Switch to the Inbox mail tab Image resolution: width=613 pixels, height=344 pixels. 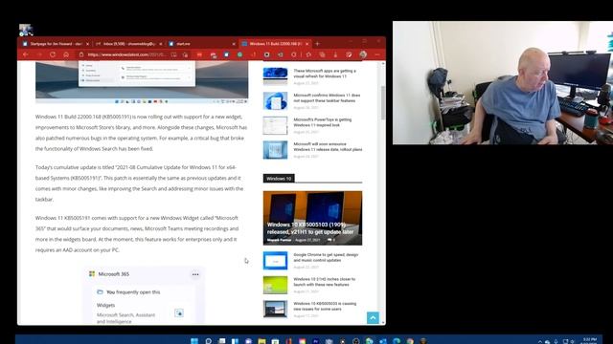pyautogui.click(x=128, y=44)
